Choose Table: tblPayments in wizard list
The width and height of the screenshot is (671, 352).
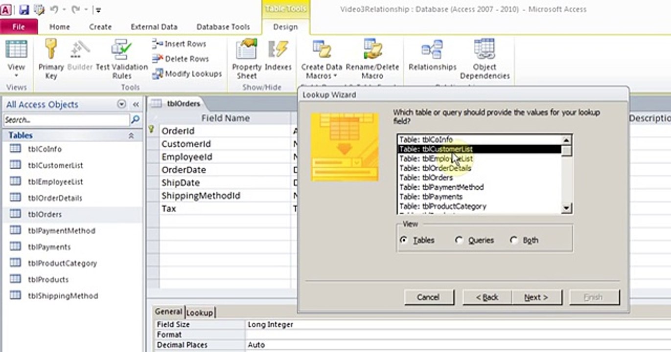coord(479,197)
